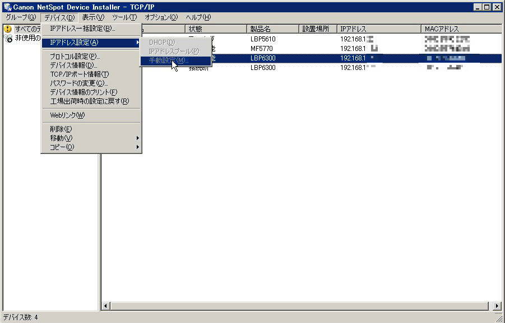Viewport: 505px width, 323px height.
Task: Select the LBP5610 device row
Action: point(302,39)
